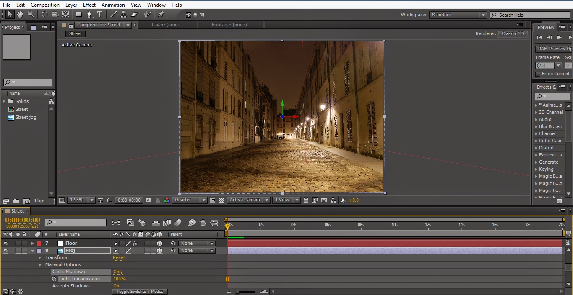The image size is (573, 295).
Task: Click Reset next to Transform
Action: point(119,257)
